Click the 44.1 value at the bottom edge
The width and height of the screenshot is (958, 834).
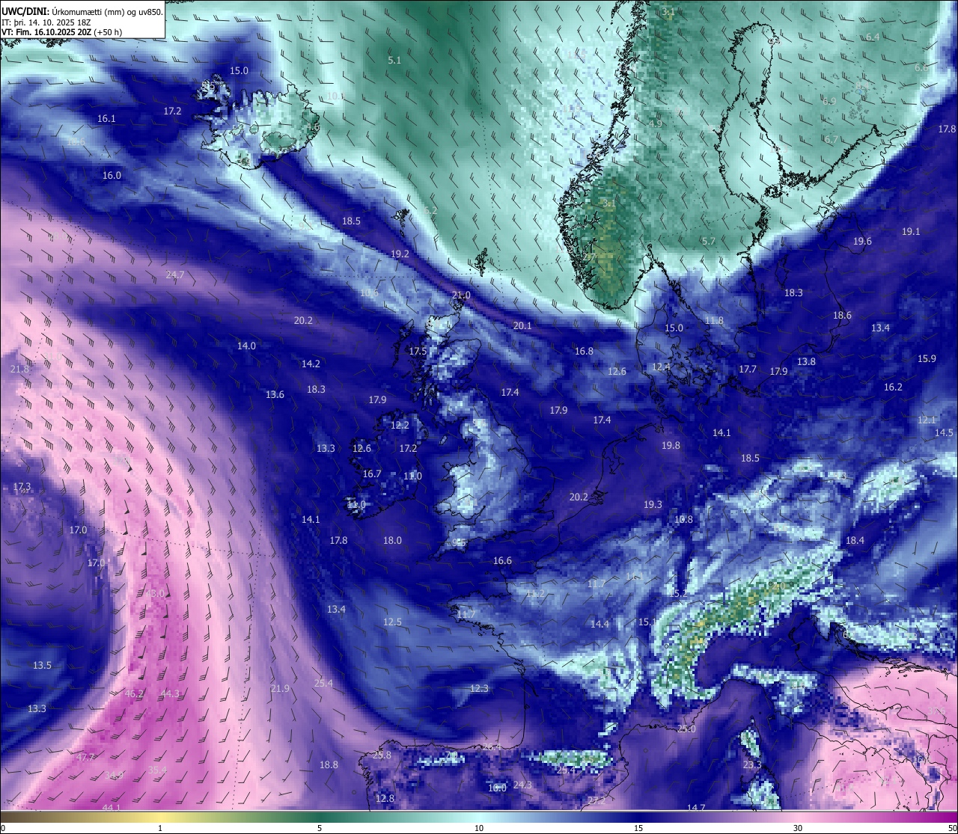pos(111,808)
